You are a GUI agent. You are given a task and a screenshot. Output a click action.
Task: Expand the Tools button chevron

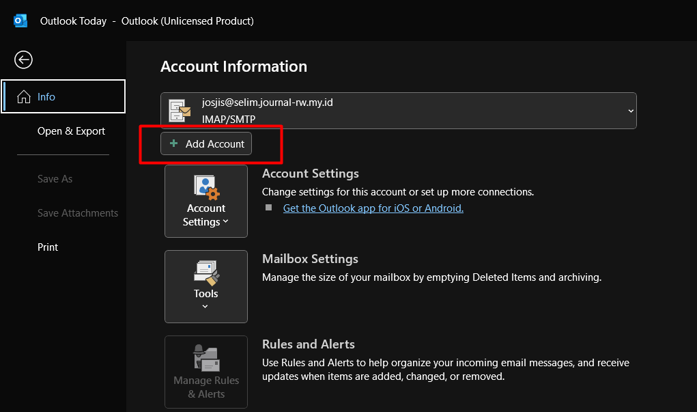pyautogui.click(x=205, y=307)
